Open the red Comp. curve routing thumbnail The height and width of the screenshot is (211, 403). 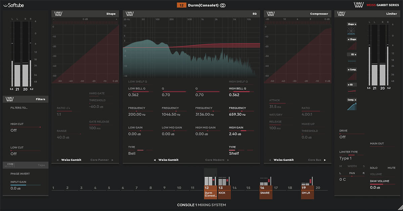click(352, 76)
